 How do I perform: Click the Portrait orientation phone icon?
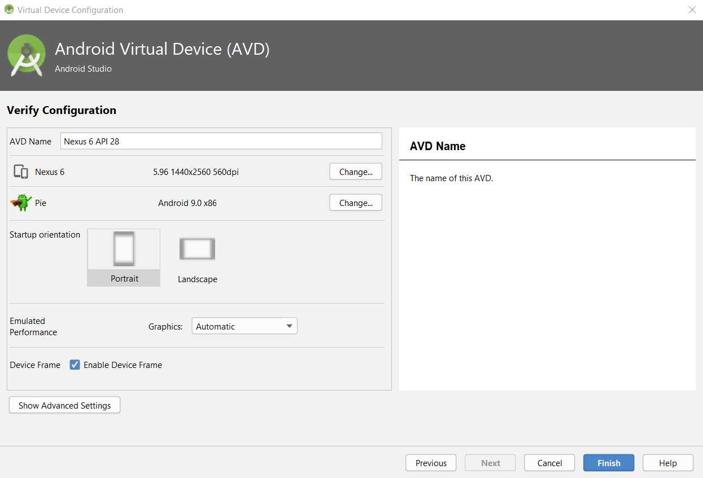(124, 248)
